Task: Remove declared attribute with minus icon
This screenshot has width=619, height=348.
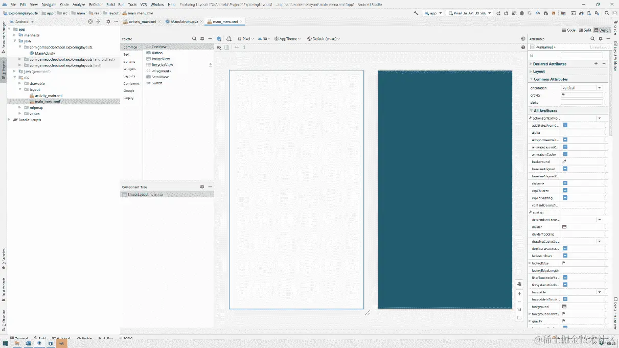Action: click(604, 64)
